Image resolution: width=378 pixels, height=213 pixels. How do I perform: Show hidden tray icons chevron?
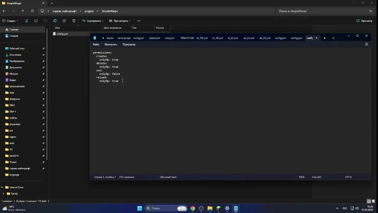(337, 208)
